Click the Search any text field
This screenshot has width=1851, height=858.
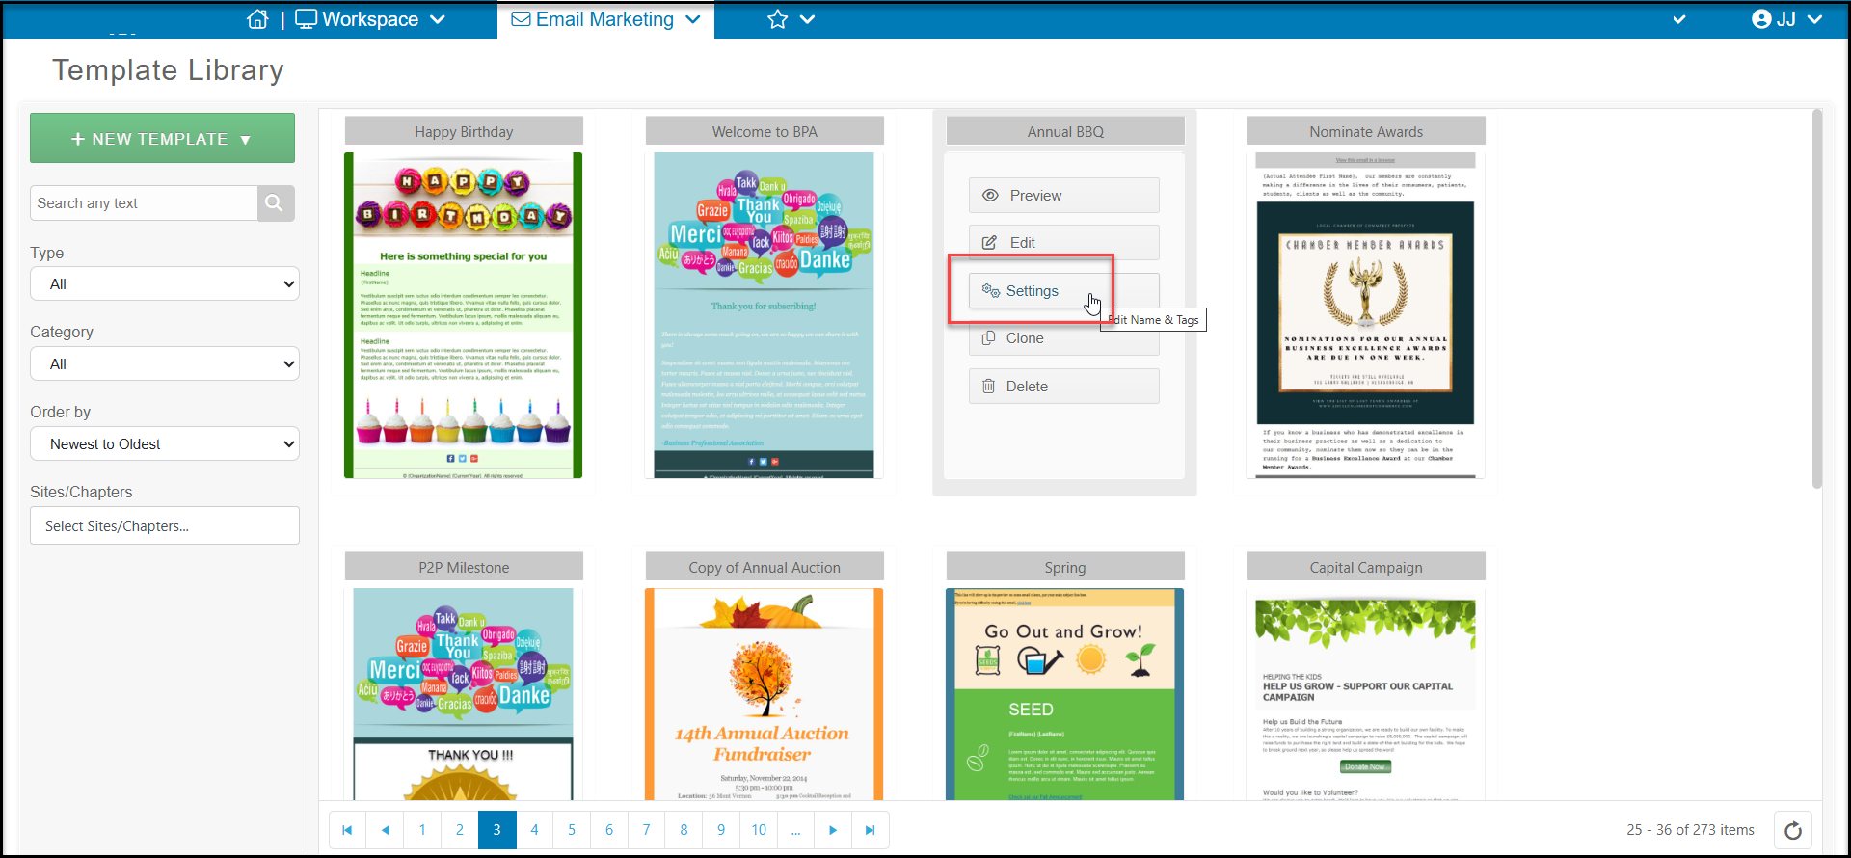[x=144, y=203]
